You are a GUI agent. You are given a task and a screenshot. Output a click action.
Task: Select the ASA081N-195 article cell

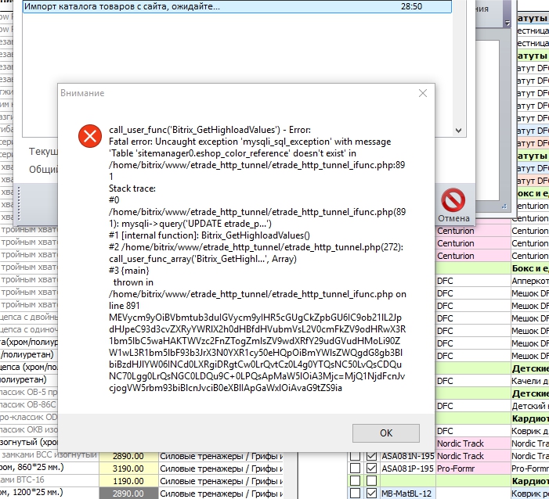tap(408, 456)
